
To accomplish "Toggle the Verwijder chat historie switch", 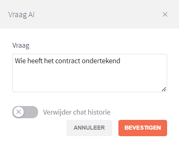I will 25,112.
